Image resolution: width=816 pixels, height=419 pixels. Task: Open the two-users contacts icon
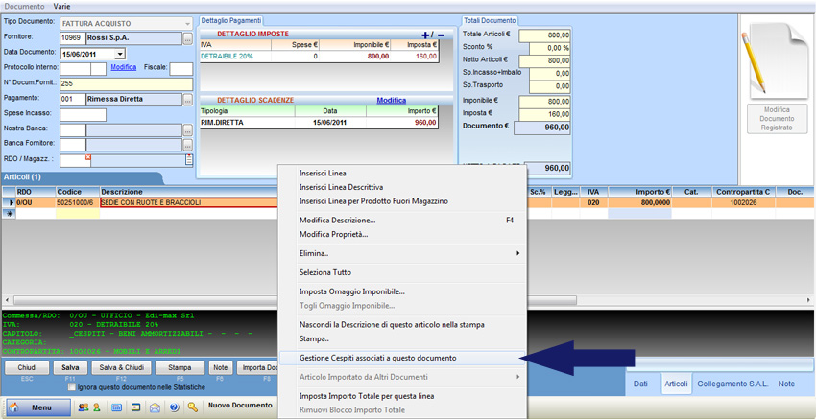84,407
